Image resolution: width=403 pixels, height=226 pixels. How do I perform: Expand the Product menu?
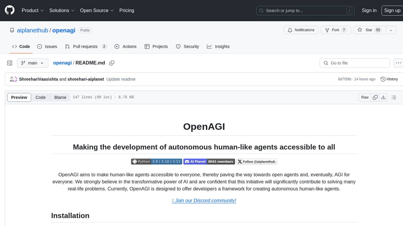pyautogui.click(x=33, y=10)
